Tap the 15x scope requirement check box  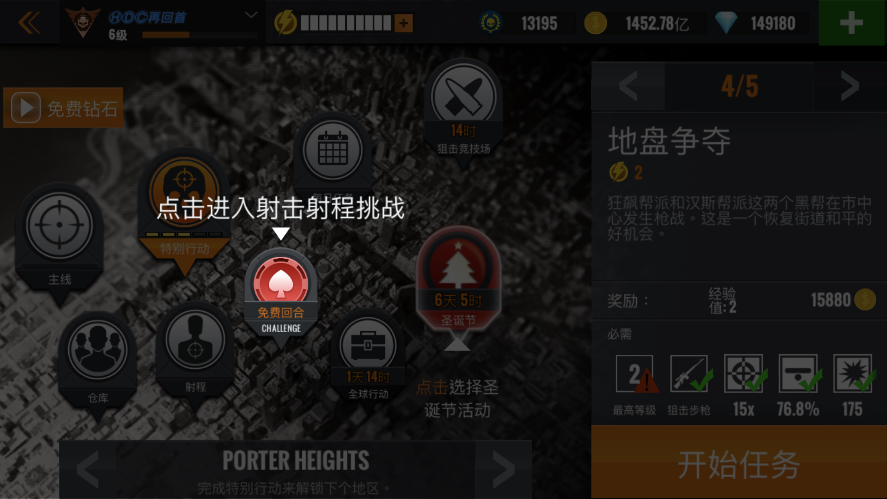tap(744, 374)
